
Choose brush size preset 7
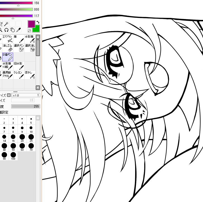coord(4,129)
